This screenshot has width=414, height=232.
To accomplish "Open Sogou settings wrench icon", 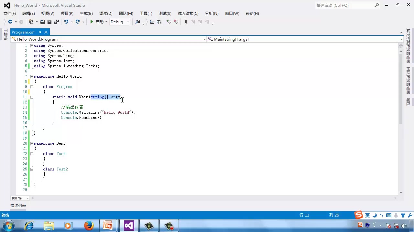I will click(x=410, y=215).
